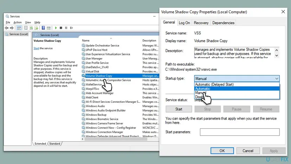Click gear icon beside Windows Biometric Service
Image resolution: width=291 pixels, height=164 pixels.
coord(83,119)
